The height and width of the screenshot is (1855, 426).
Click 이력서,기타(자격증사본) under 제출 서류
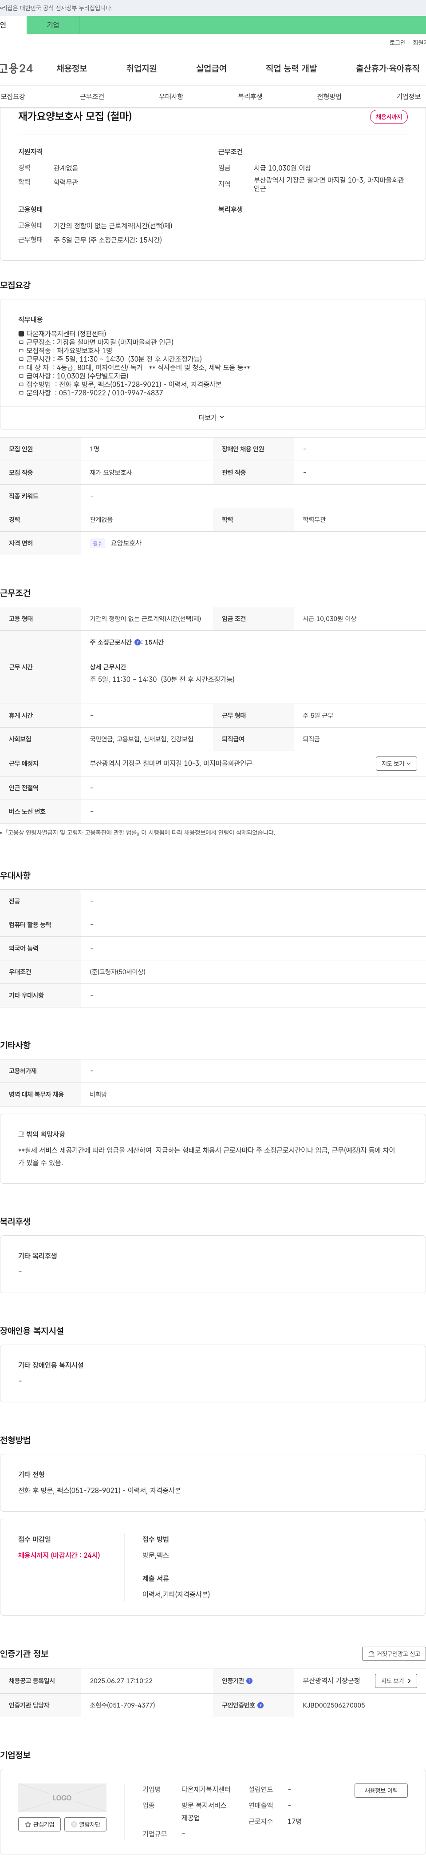[176, 1594]
